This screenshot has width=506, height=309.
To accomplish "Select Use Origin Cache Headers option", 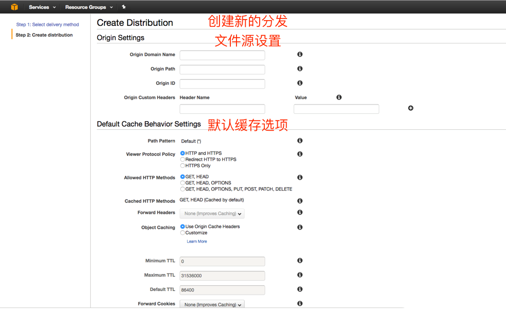I will [x=182, y=227].
